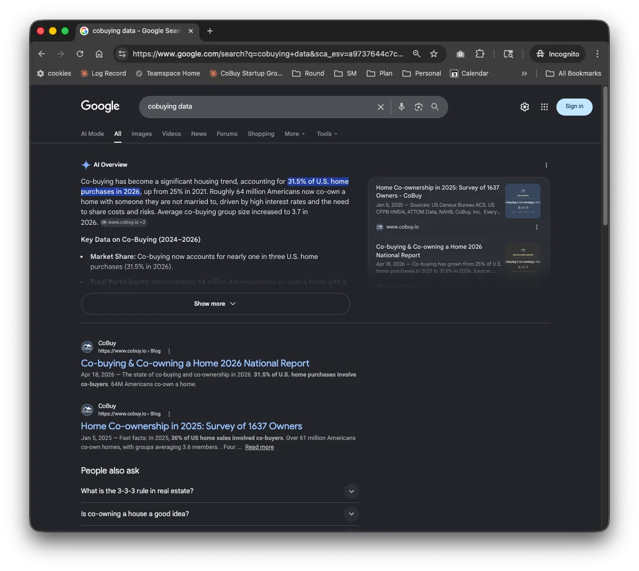639x571 pixels.
Task: Open 'Home Co-ownership in 2025: Survey of 1637 Owners' result
Action: coord(191,426)
